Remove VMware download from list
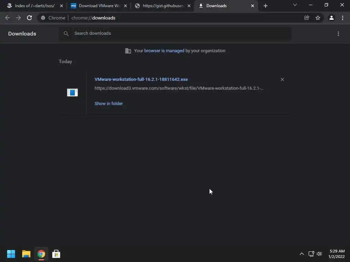Viewport: 350px width, 262px height. pos(282,79)
